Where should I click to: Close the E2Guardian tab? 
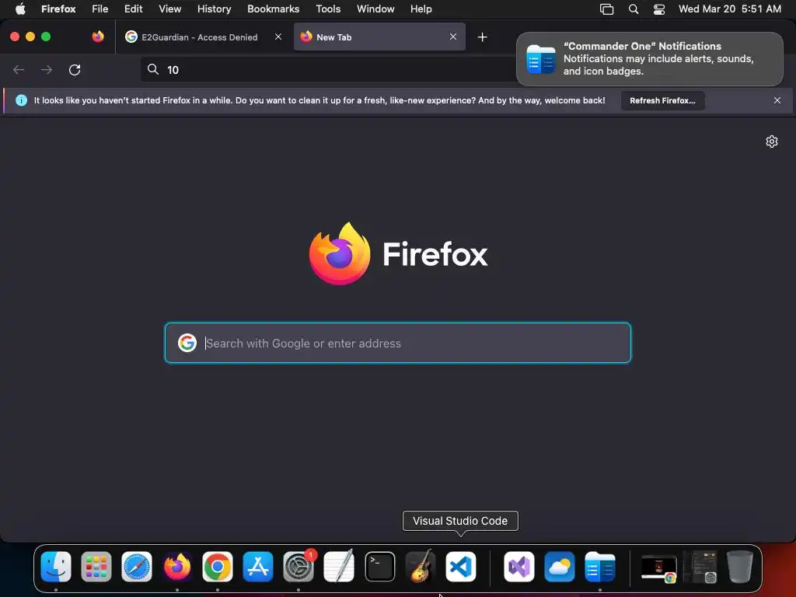click(278, 37)
